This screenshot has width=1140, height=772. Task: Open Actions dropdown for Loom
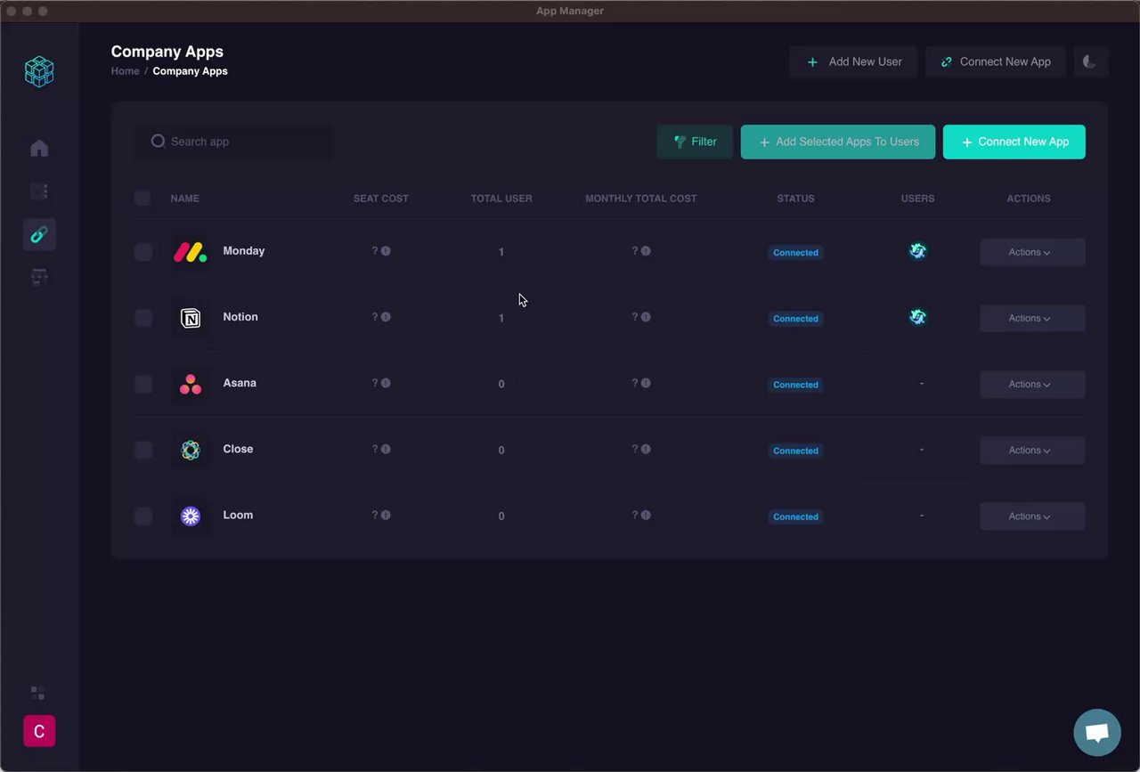[1032, 516]
